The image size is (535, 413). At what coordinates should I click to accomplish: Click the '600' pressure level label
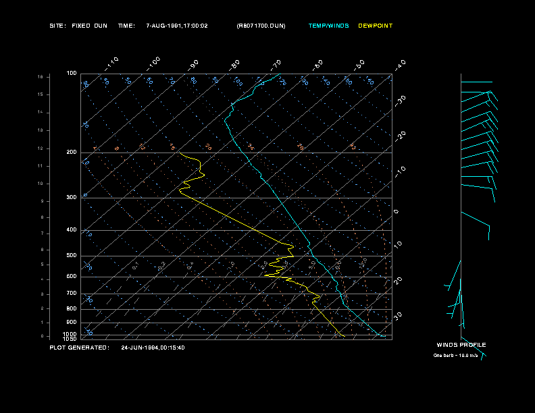[x=72, y=277]
